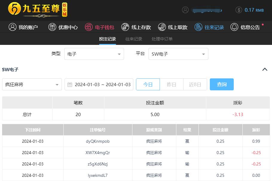
Task: Open 线上取款 menu
Action: pos(173,27)
